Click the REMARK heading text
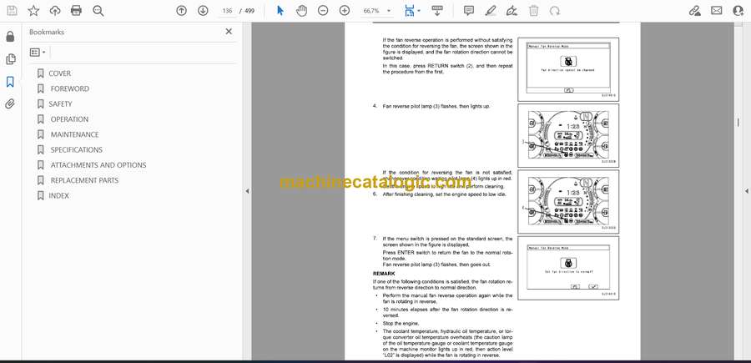Image resolution: width=751 pixels, height=363 pixels. pos(384,274)
